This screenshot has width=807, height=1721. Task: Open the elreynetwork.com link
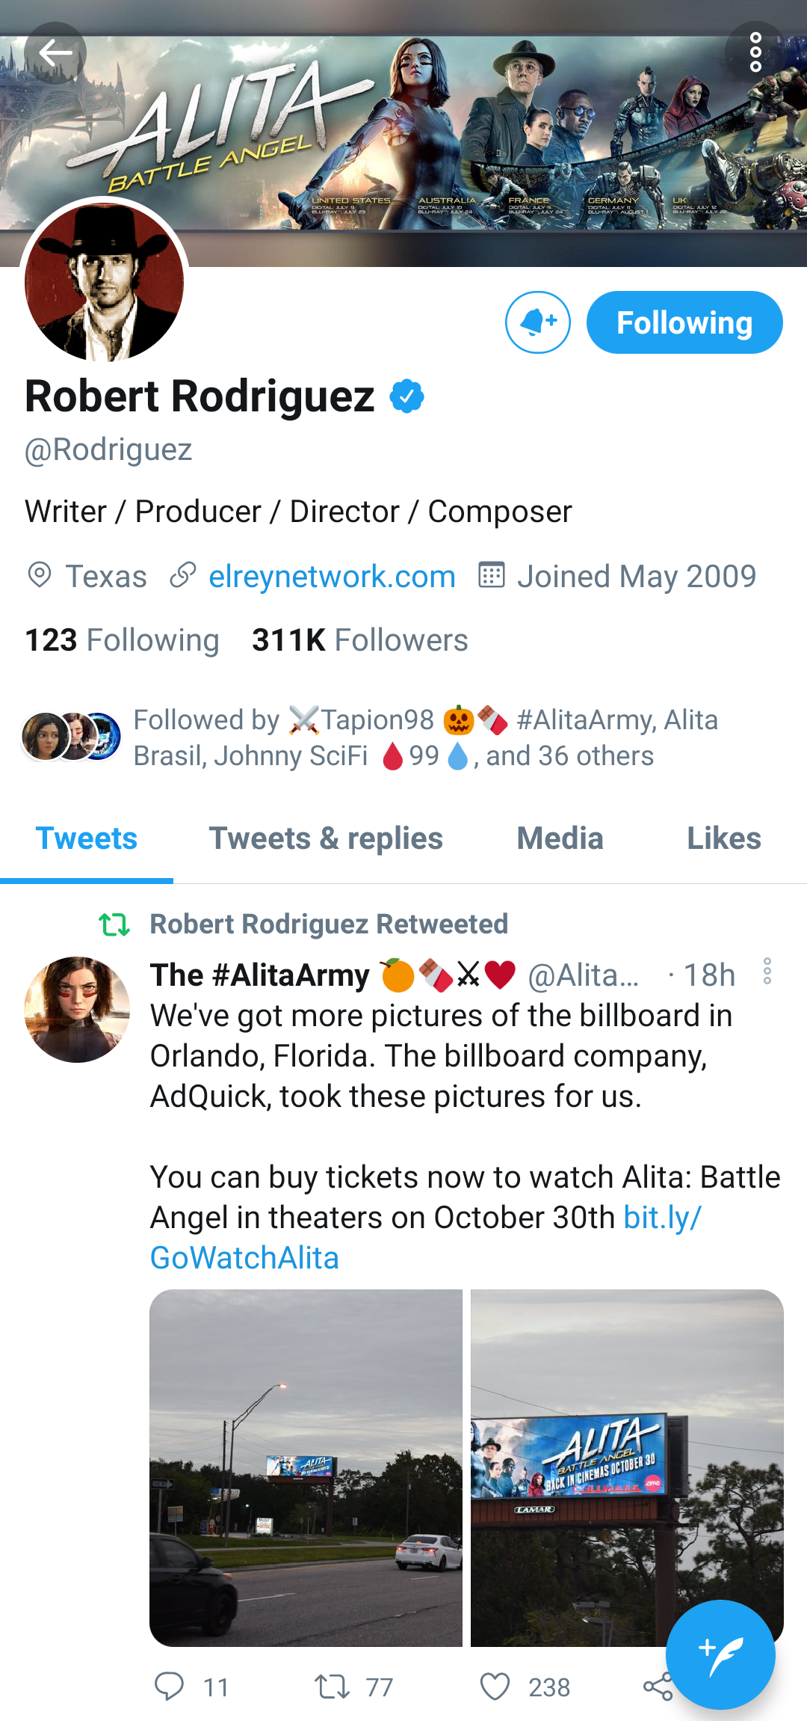pyautogui.click(x=332, y=577)
